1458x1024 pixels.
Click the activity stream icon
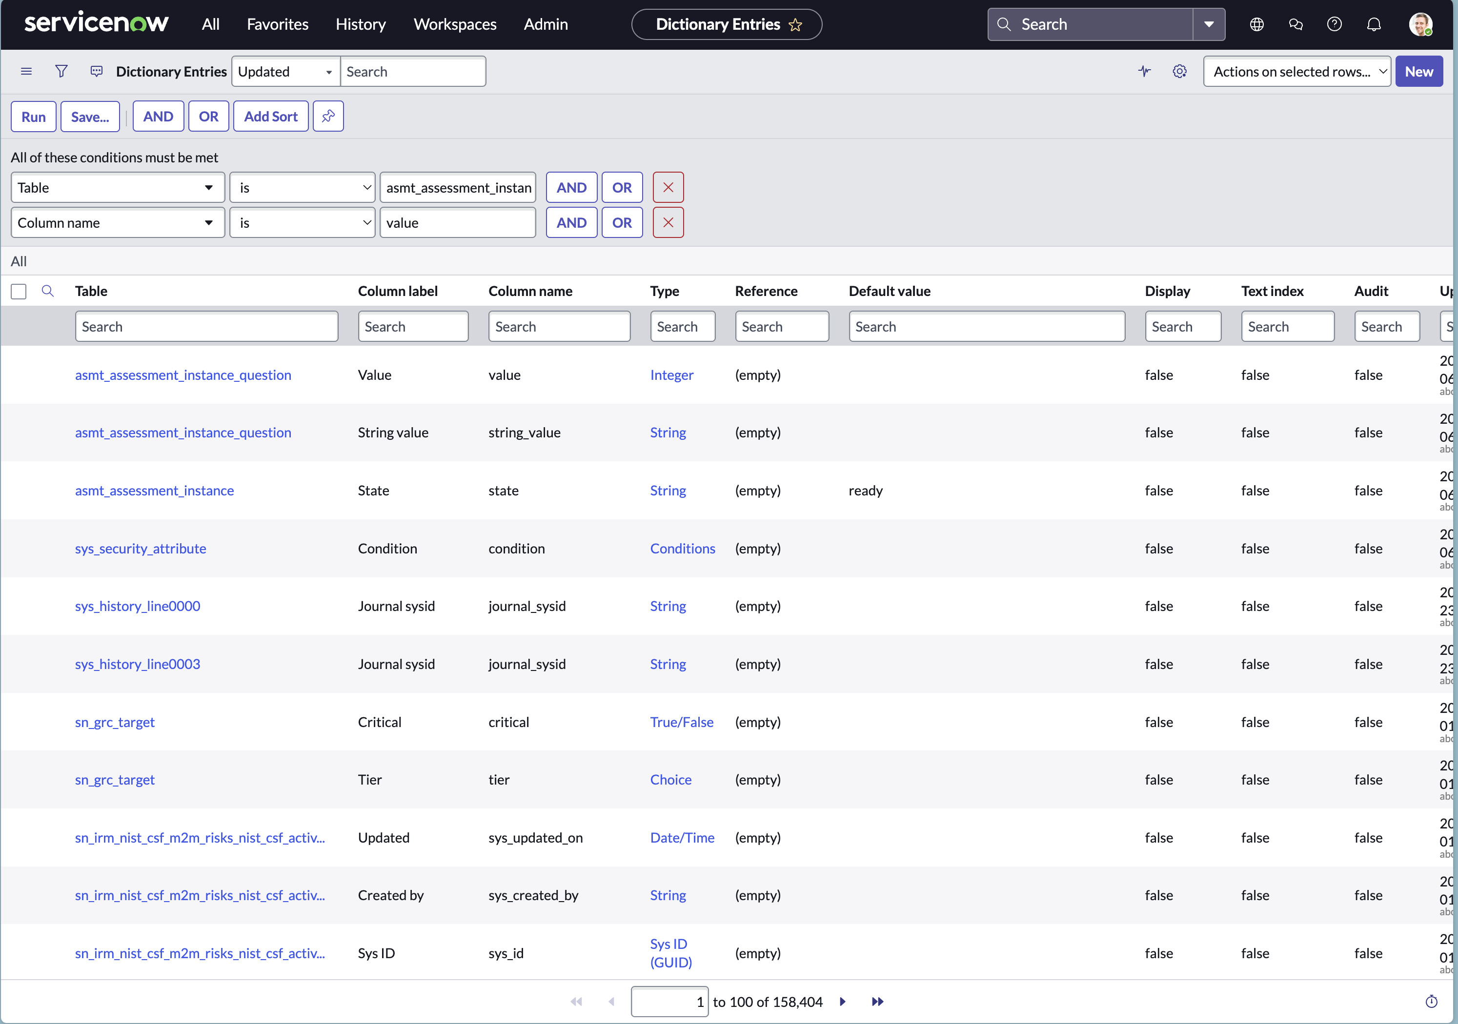tap(1144, 71)
